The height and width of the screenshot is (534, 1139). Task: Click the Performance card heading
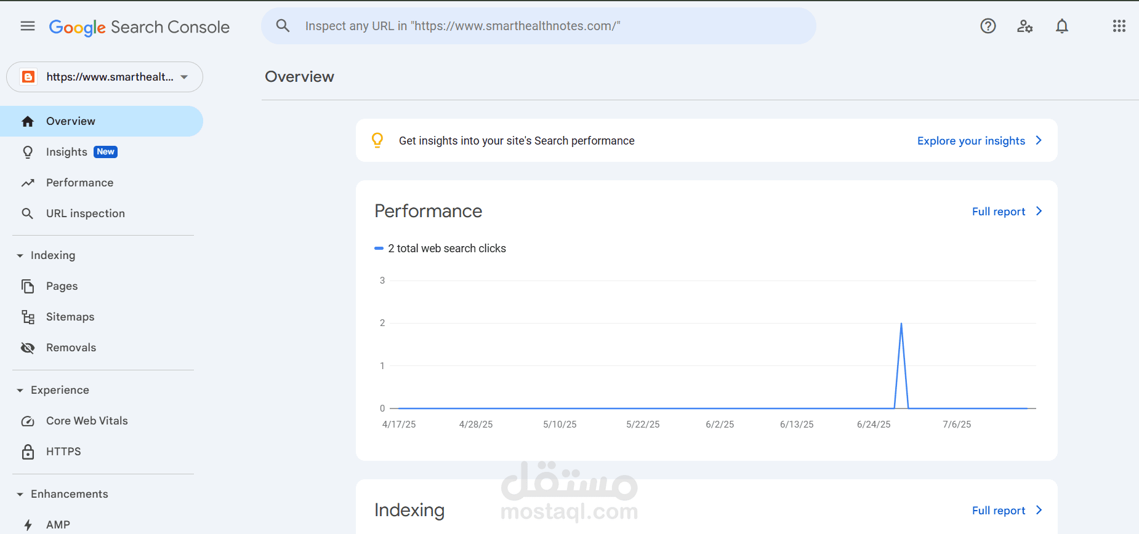coord(429,211)
